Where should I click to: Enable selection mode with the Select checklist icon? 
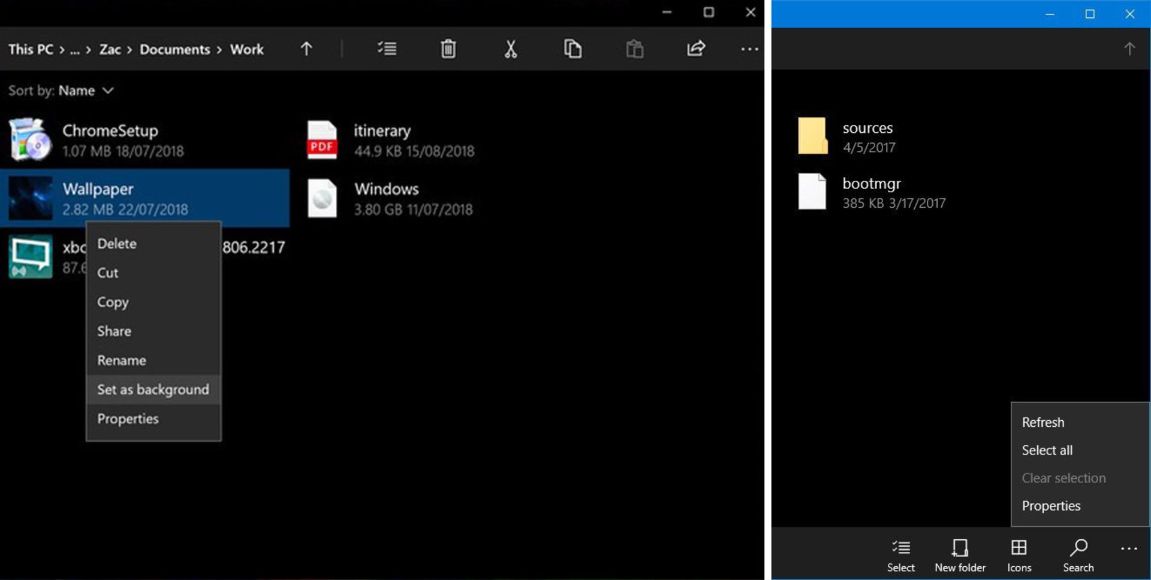click(387, 49)
